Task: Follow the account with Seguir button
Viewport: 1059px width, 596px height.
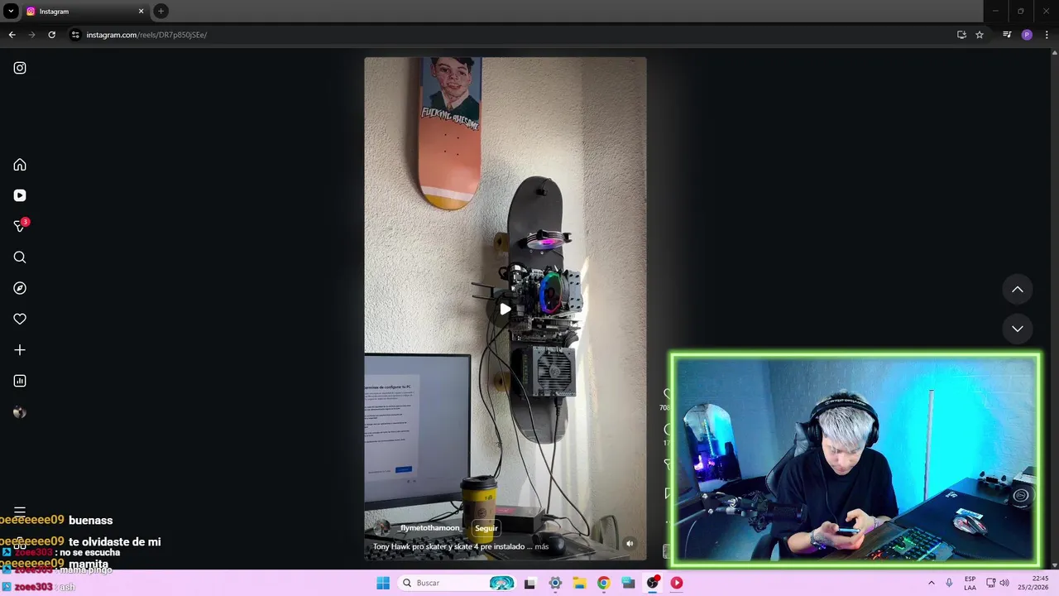Action: [x=486, y=528]
